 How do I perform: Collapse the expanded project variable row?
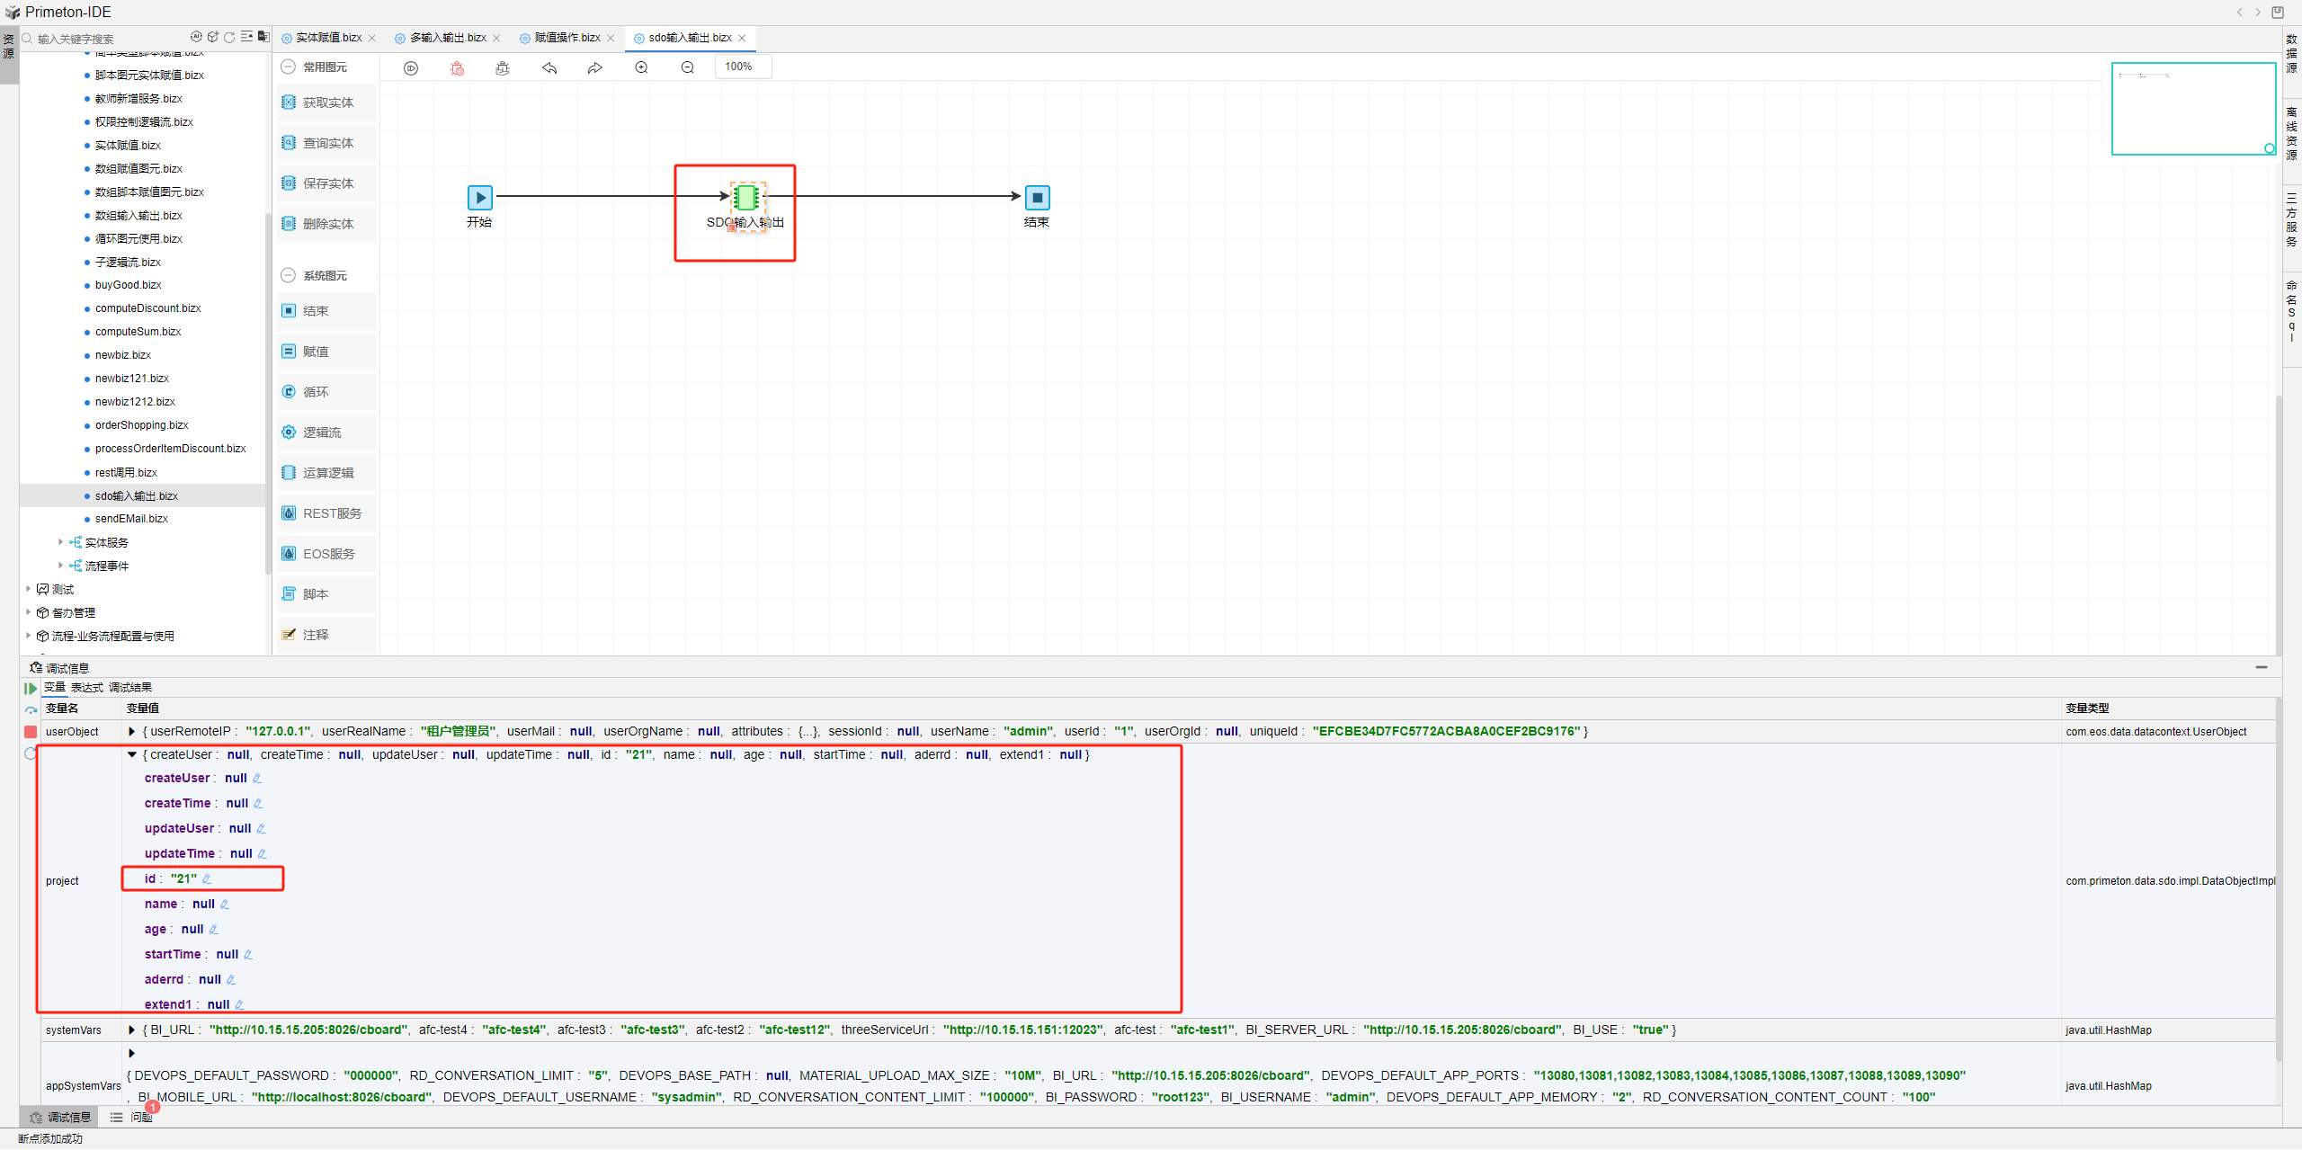[x=132, y=755]
